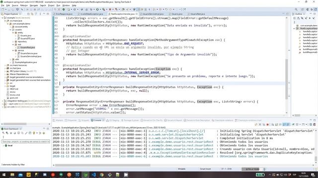Open the Refactor menu
This screenshot has width=318, height=178.
pyautogui.click(x=24, y=5)
